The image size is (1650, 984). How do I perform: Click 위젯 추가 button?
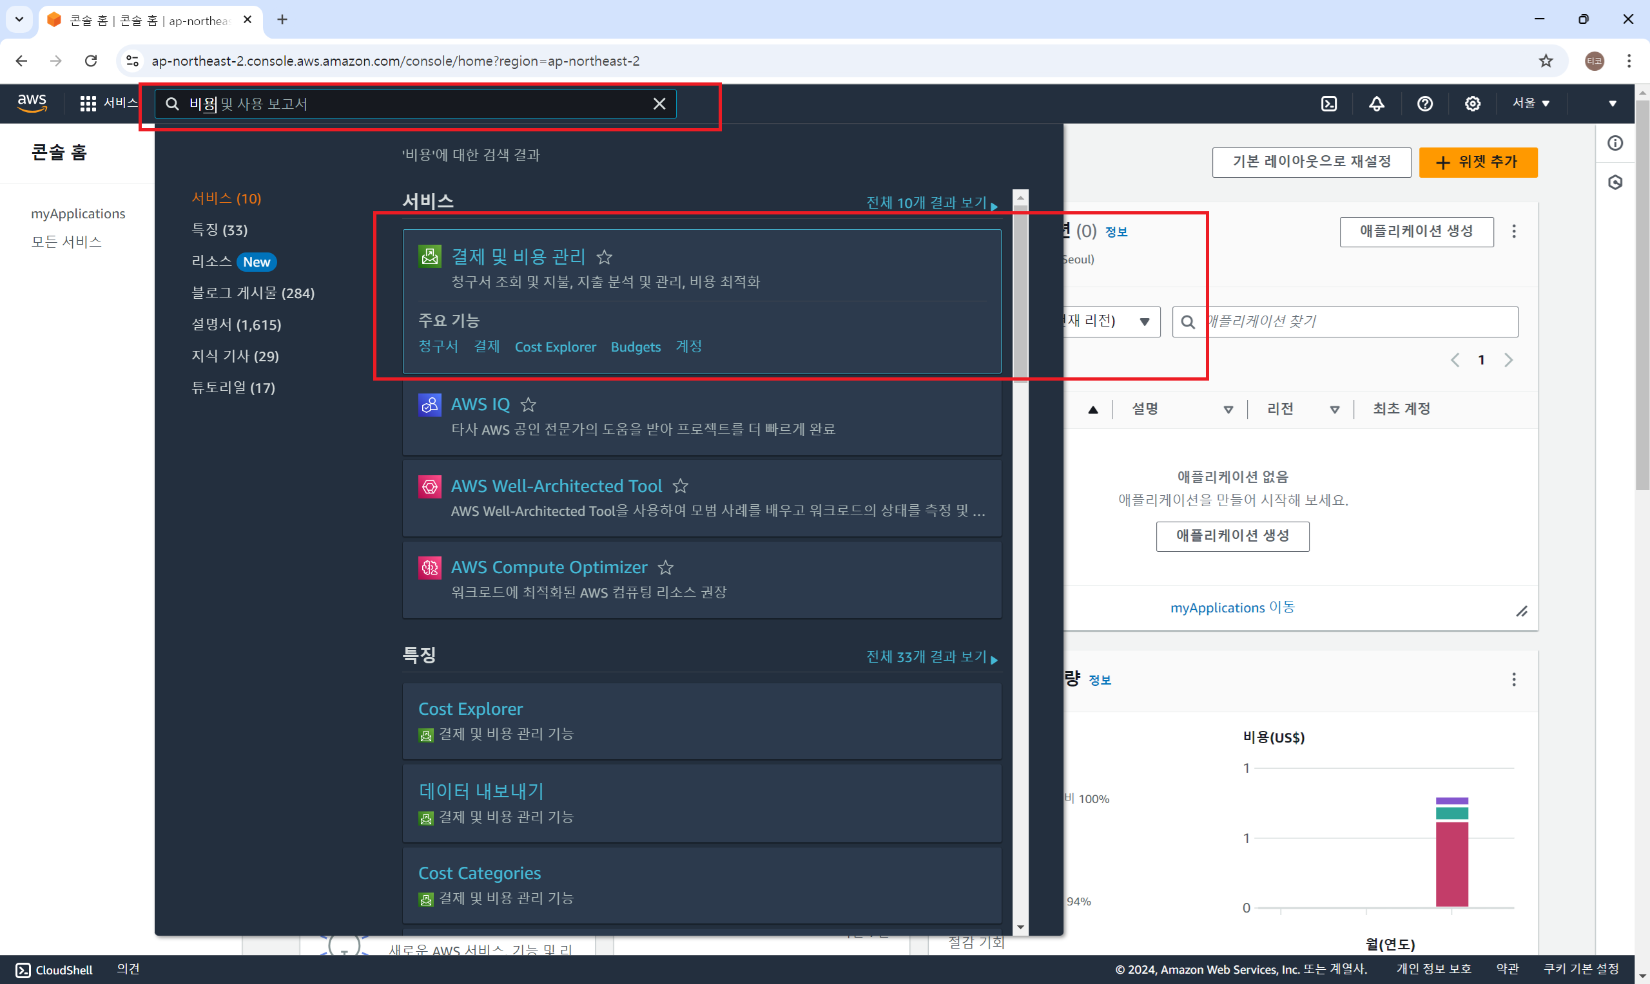(x=1477, y=162)
